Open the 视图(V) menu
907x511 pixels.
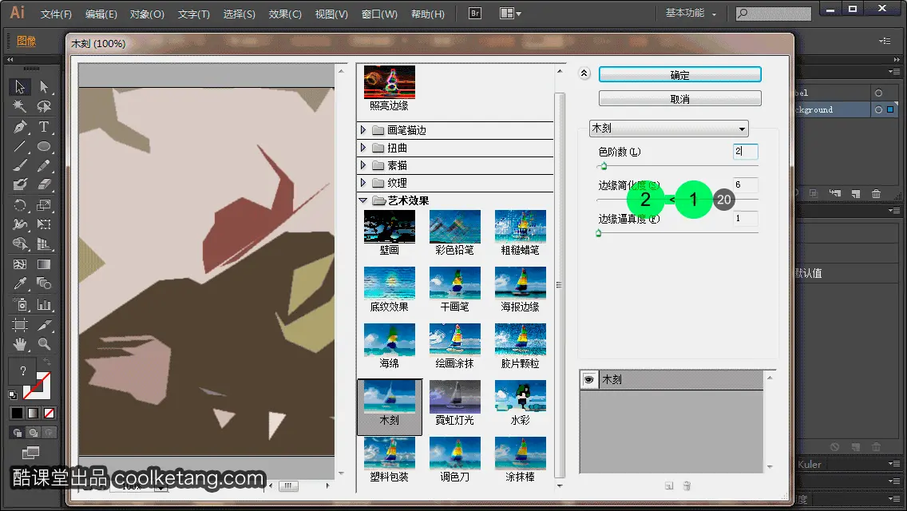tap(331, 14)
